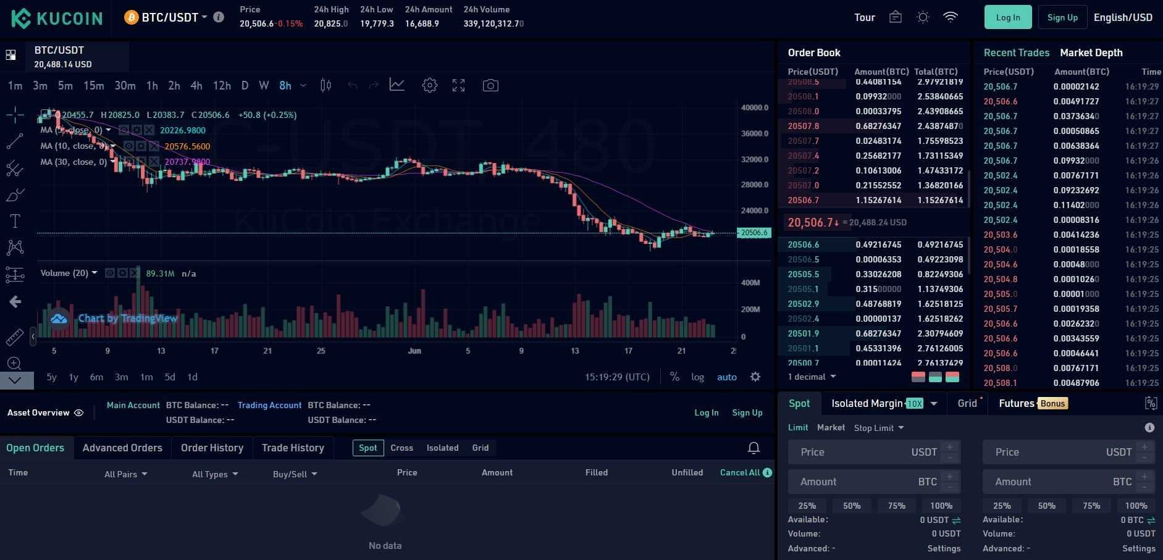Toggle percent scale on chart
The width and height of the screenshot is (1163, 560).
(674, 377)
